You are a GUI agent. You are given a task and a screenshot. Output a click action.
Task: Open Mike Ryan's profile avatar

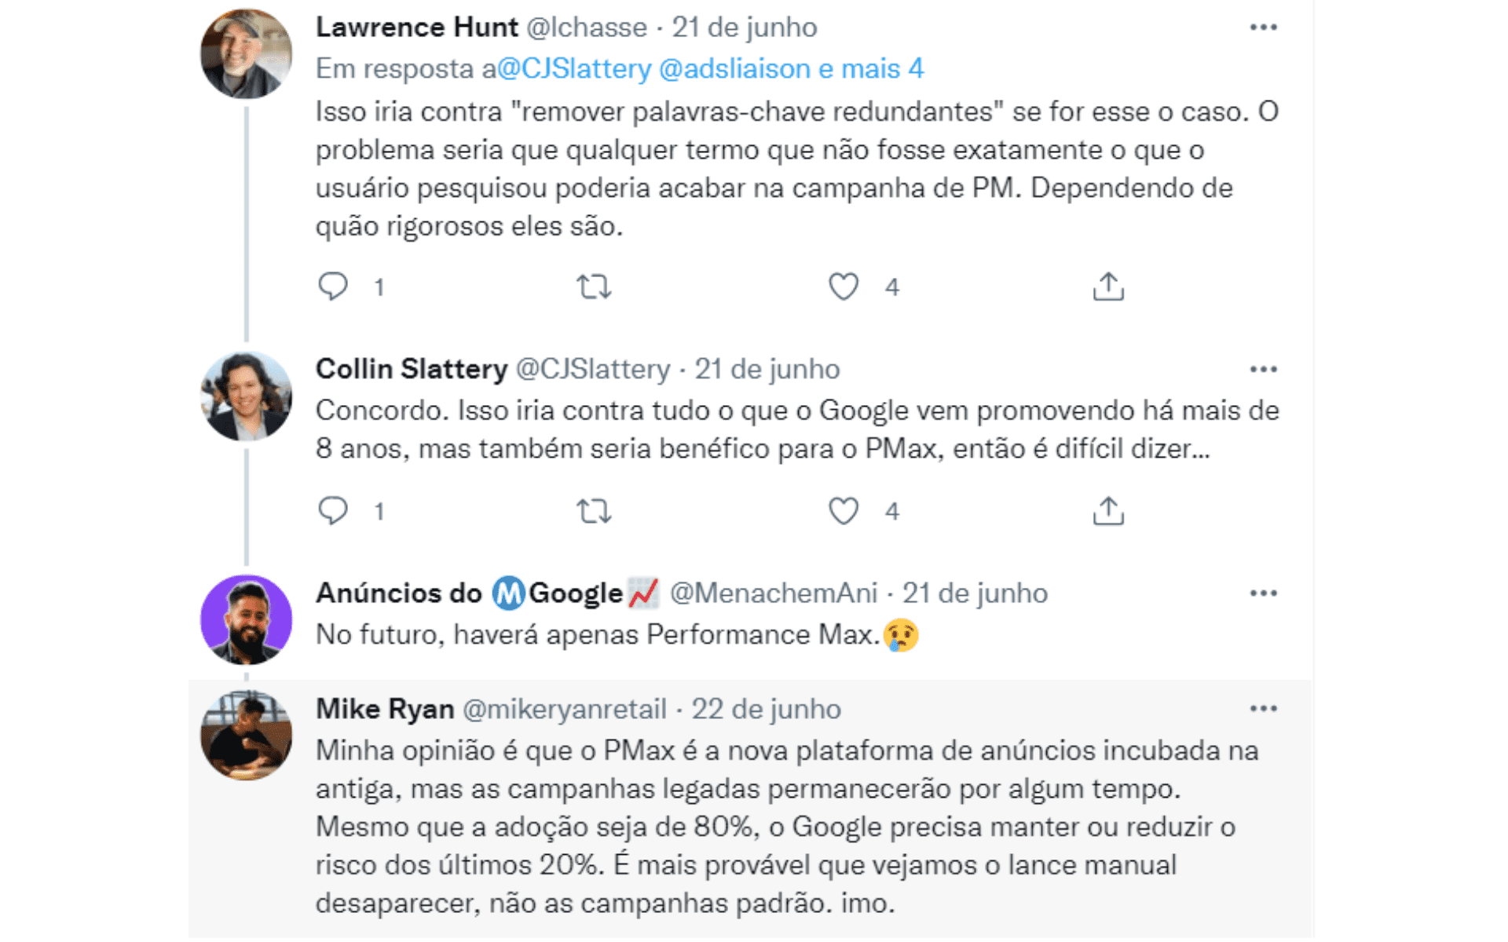247,736
